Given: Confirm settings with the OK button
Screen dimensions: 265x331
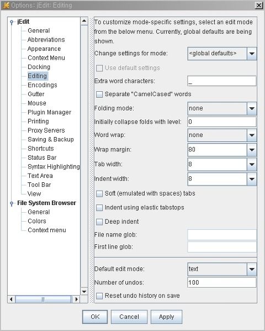Looking at the screenshot, I should [95, 317].
